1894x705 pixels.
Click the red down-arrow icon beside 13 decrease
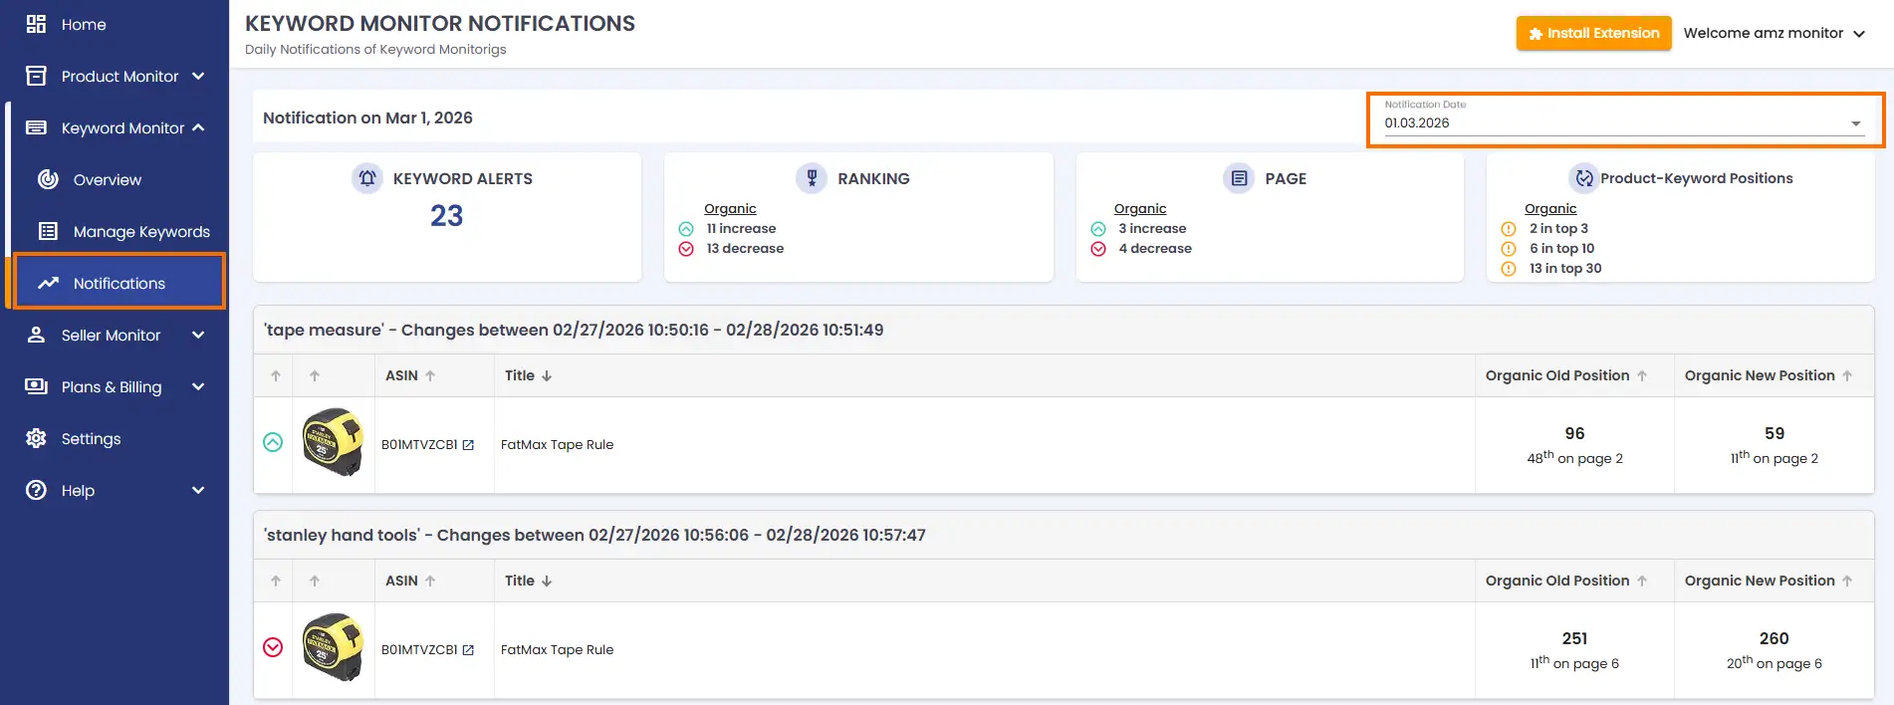pyautogui.click(x=686, y=249)
